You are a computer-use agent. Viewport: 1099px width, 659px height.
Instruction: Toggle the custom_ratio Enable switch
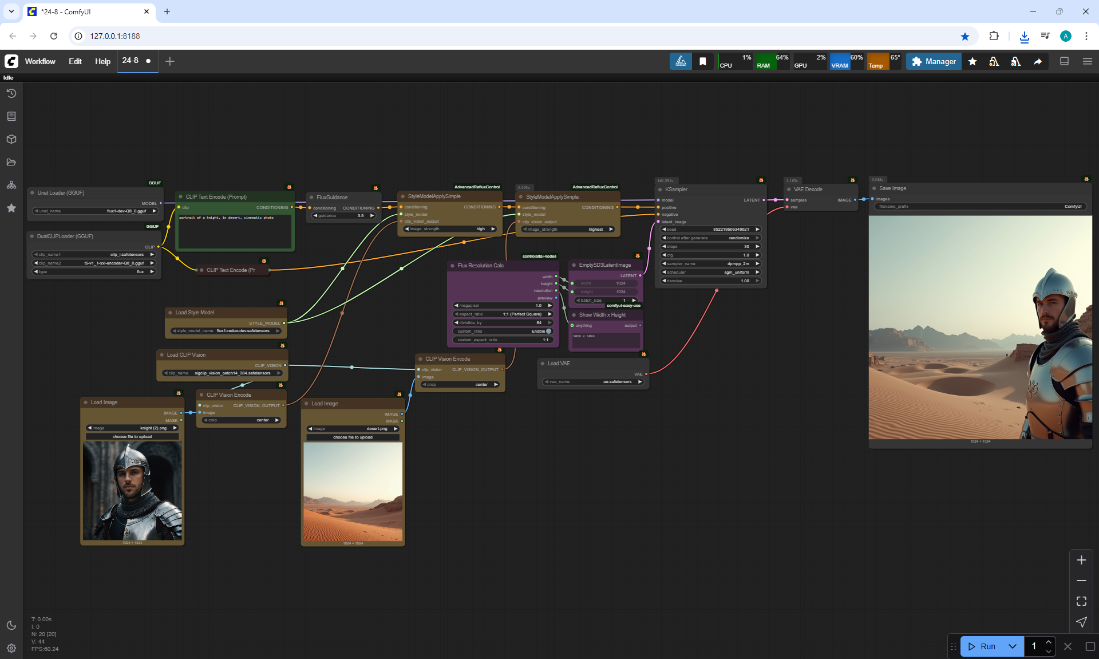pyautogui.click(x=548, y=331)
